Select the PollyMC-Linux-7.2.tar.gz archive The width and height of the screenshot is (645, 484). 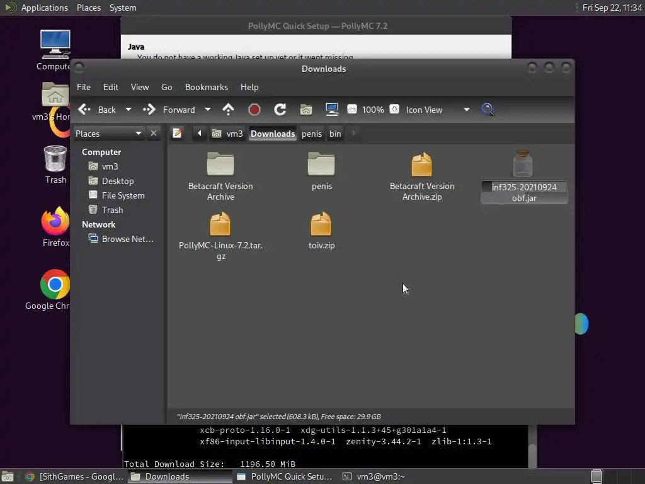click(220, 236)
